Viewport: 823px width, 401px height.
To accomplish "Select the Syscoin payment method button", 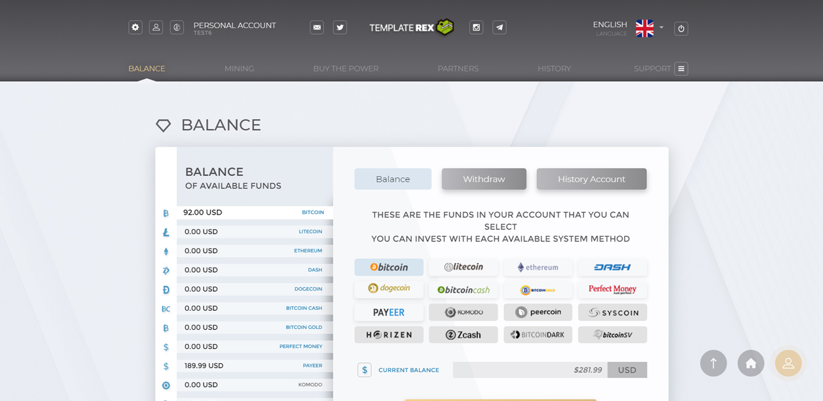I will 613,312.
